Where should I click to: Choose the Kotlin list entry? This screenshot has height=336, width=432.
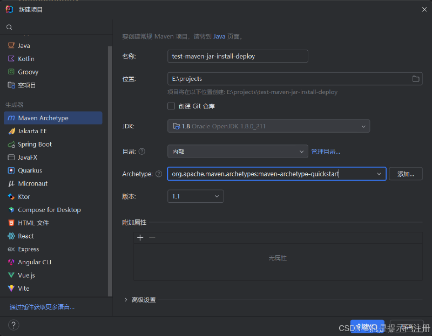click(53, 59)
